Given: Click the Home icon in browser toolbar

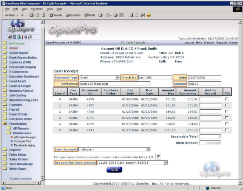Looking at the screenshot, I should [x=43, y=15].
